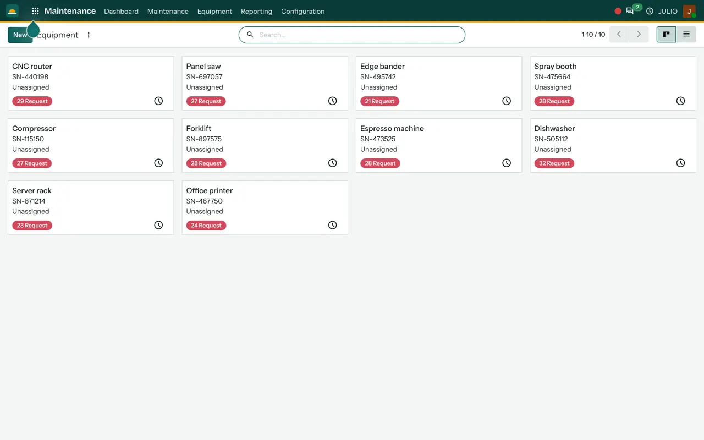The height and width of the screenshot is (440, 704).
Task: Click serial number SN-505112
Action: 551,139
